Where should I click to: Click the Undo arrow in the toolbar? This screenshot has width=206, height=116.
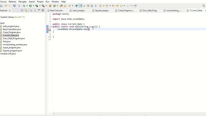point(6,6)
